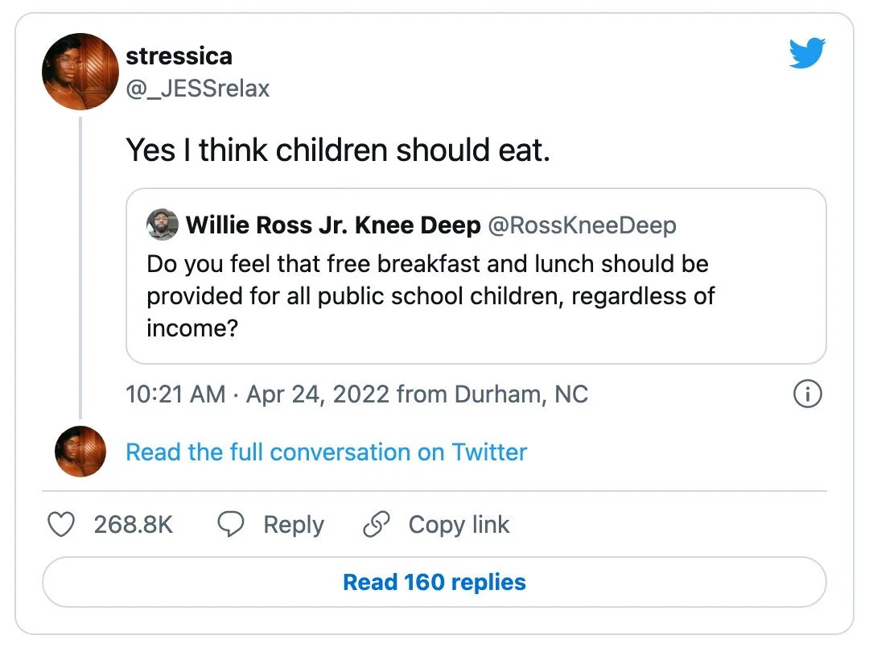Screen dimensions: 869x656
Task: Click the Twitter bird logo
Action: pos(807,55)
